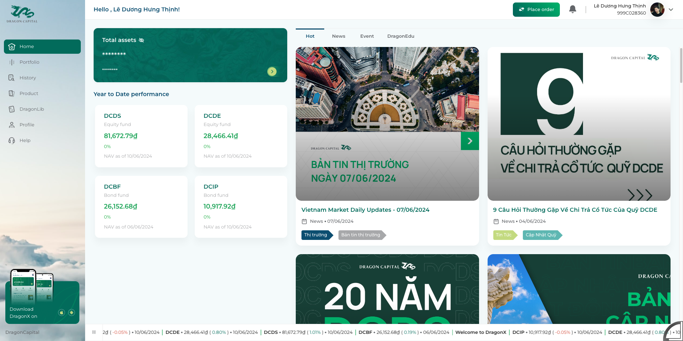683x341 pixels.
Task: Click DCBF 26,152.68₫ ticker entry
Action: click(404, 332)
